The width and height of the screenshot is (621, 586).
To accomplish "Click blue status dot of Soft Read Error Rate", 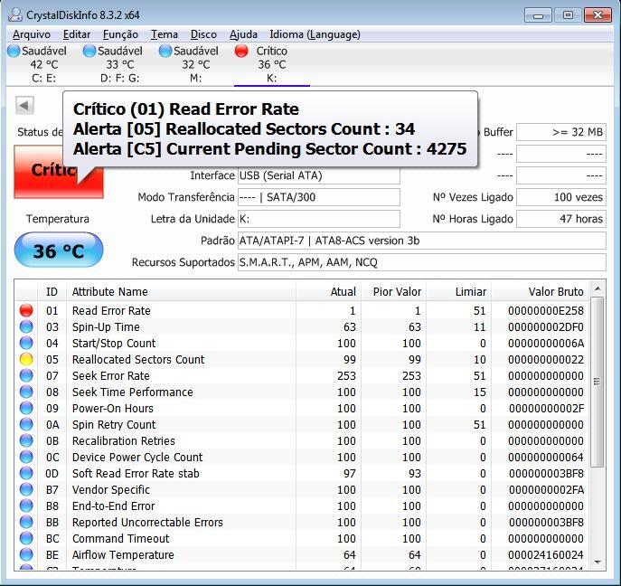I will click(x=26, y=473).
